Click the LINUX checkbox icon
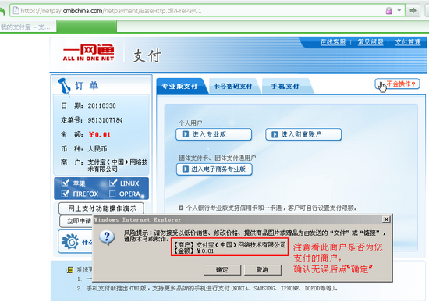This screenshot has height=306, width=429. (x=113, y=183)
